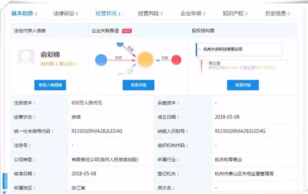Click the 纳税人识别号 value
The width and height of the screenshot is (308, 194).
tap(240, 131)
